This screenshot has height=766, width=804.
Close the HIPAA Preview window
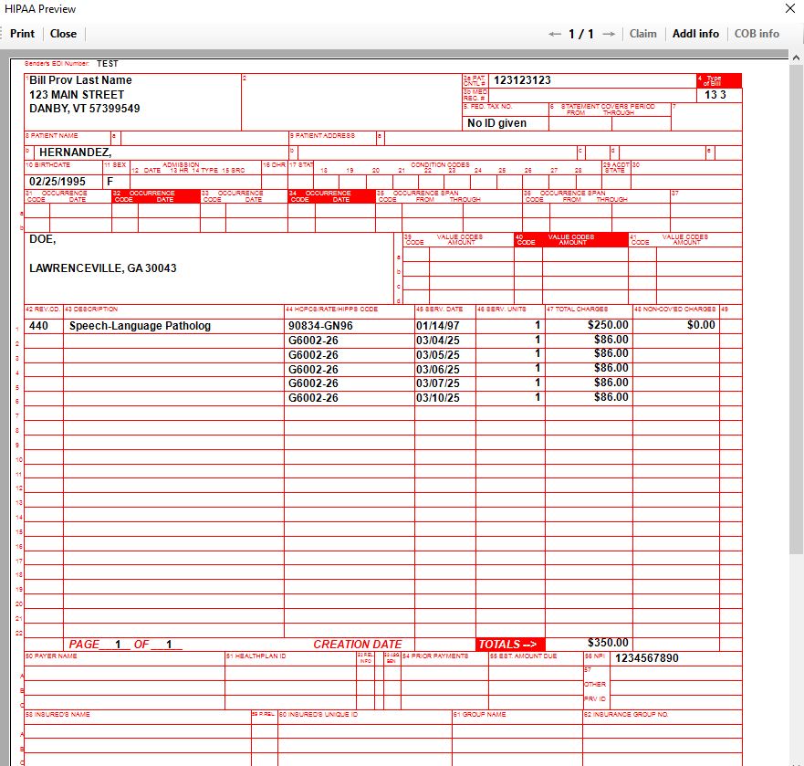(x=790, y=8)
